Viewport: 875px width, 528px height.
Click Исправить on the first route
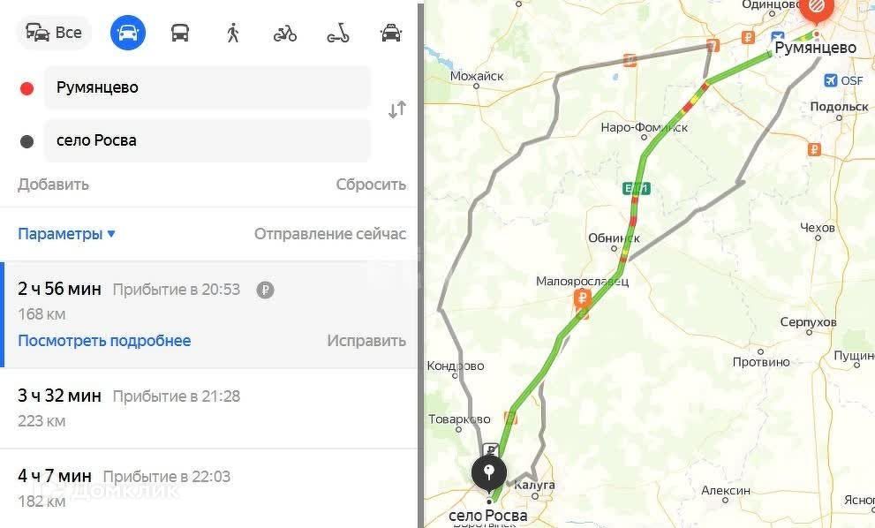tap(366, 341)
